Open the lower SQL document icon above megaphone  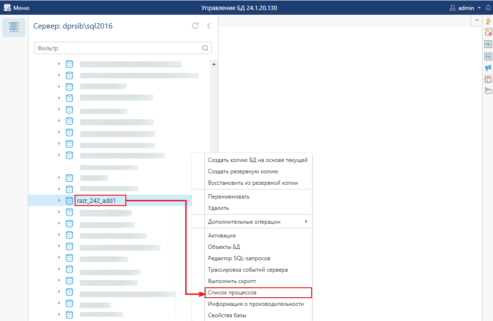coord(488,57)
